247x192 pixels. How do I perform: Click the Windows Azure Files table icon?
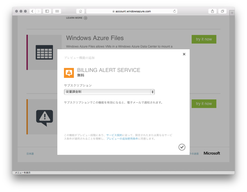coord(44,52)
